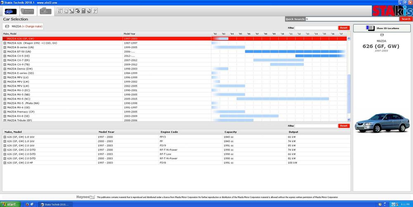The height and width of the screenshot is (207, 413).
Task: Click the BT-50 dark blue timeline bar
Action: click(x=296, y=52)
